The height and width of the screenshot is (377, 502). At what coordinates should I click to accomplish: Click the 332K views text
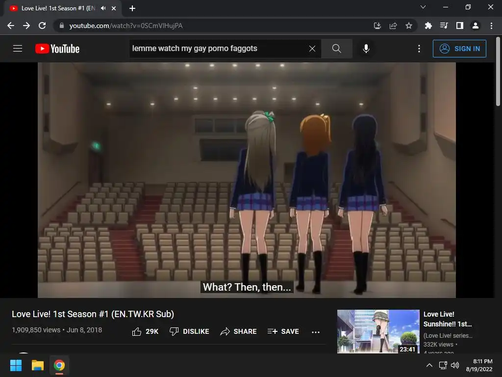click(x=438, y=344)
